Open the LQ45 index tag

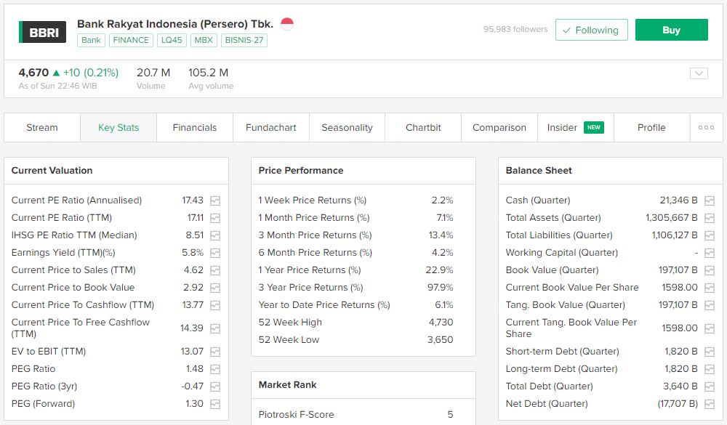click(172, 41)
